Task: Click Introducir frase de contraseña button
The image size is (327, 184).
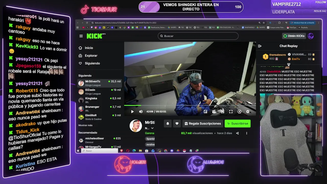Action: (302, 23)
